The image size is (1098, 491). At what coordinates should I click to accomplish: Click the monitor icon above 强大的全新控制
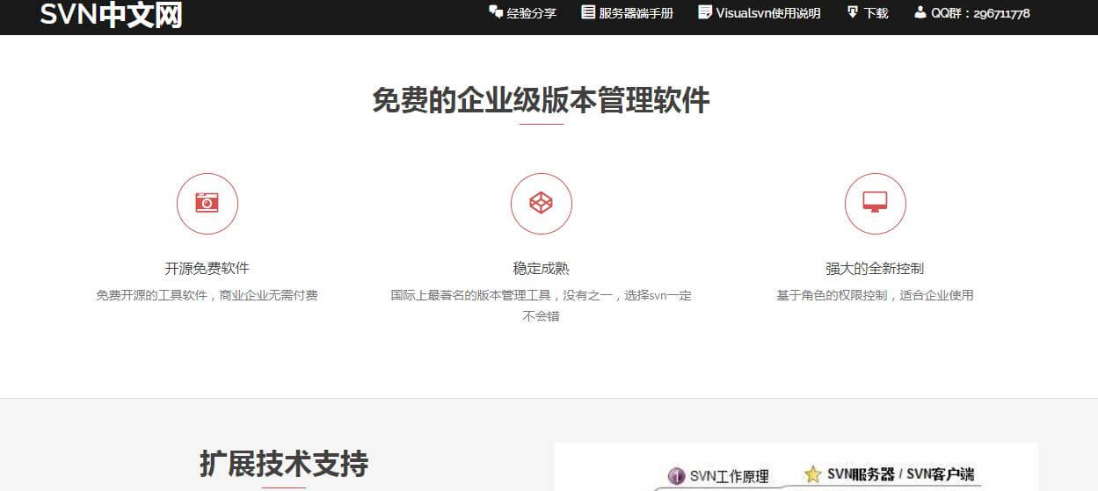pyautogui.click(x=875, y=203)
